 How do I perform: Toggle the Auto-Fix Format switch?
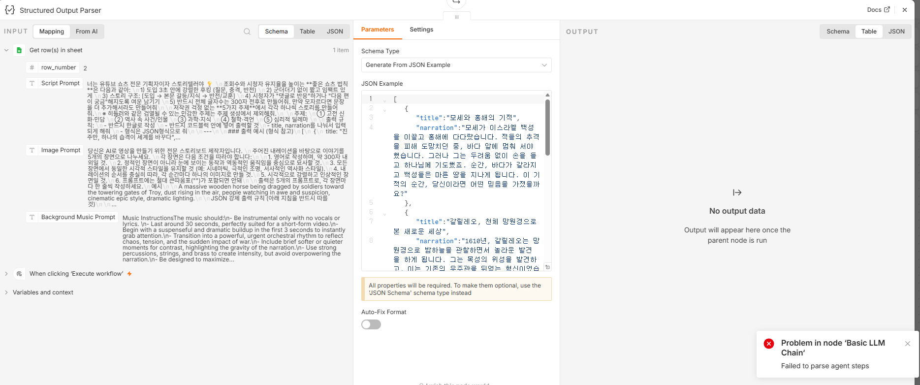371,324
